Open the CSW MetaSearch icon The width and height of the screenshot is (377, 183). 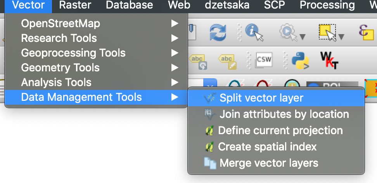(264, 60)
